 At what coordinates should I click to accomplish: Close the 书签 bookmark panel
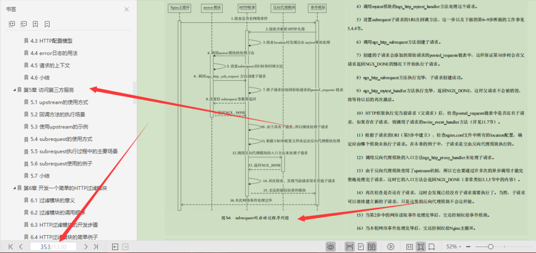(x=127, y=9)
